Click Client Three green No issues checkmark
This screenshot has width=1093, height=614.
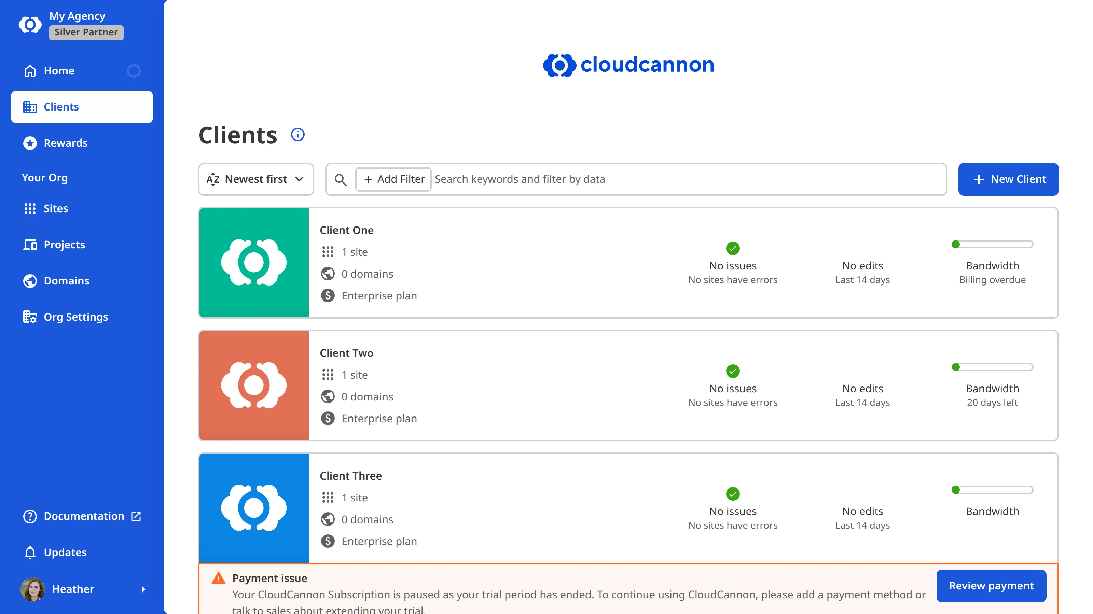click(x=733, y=494)
